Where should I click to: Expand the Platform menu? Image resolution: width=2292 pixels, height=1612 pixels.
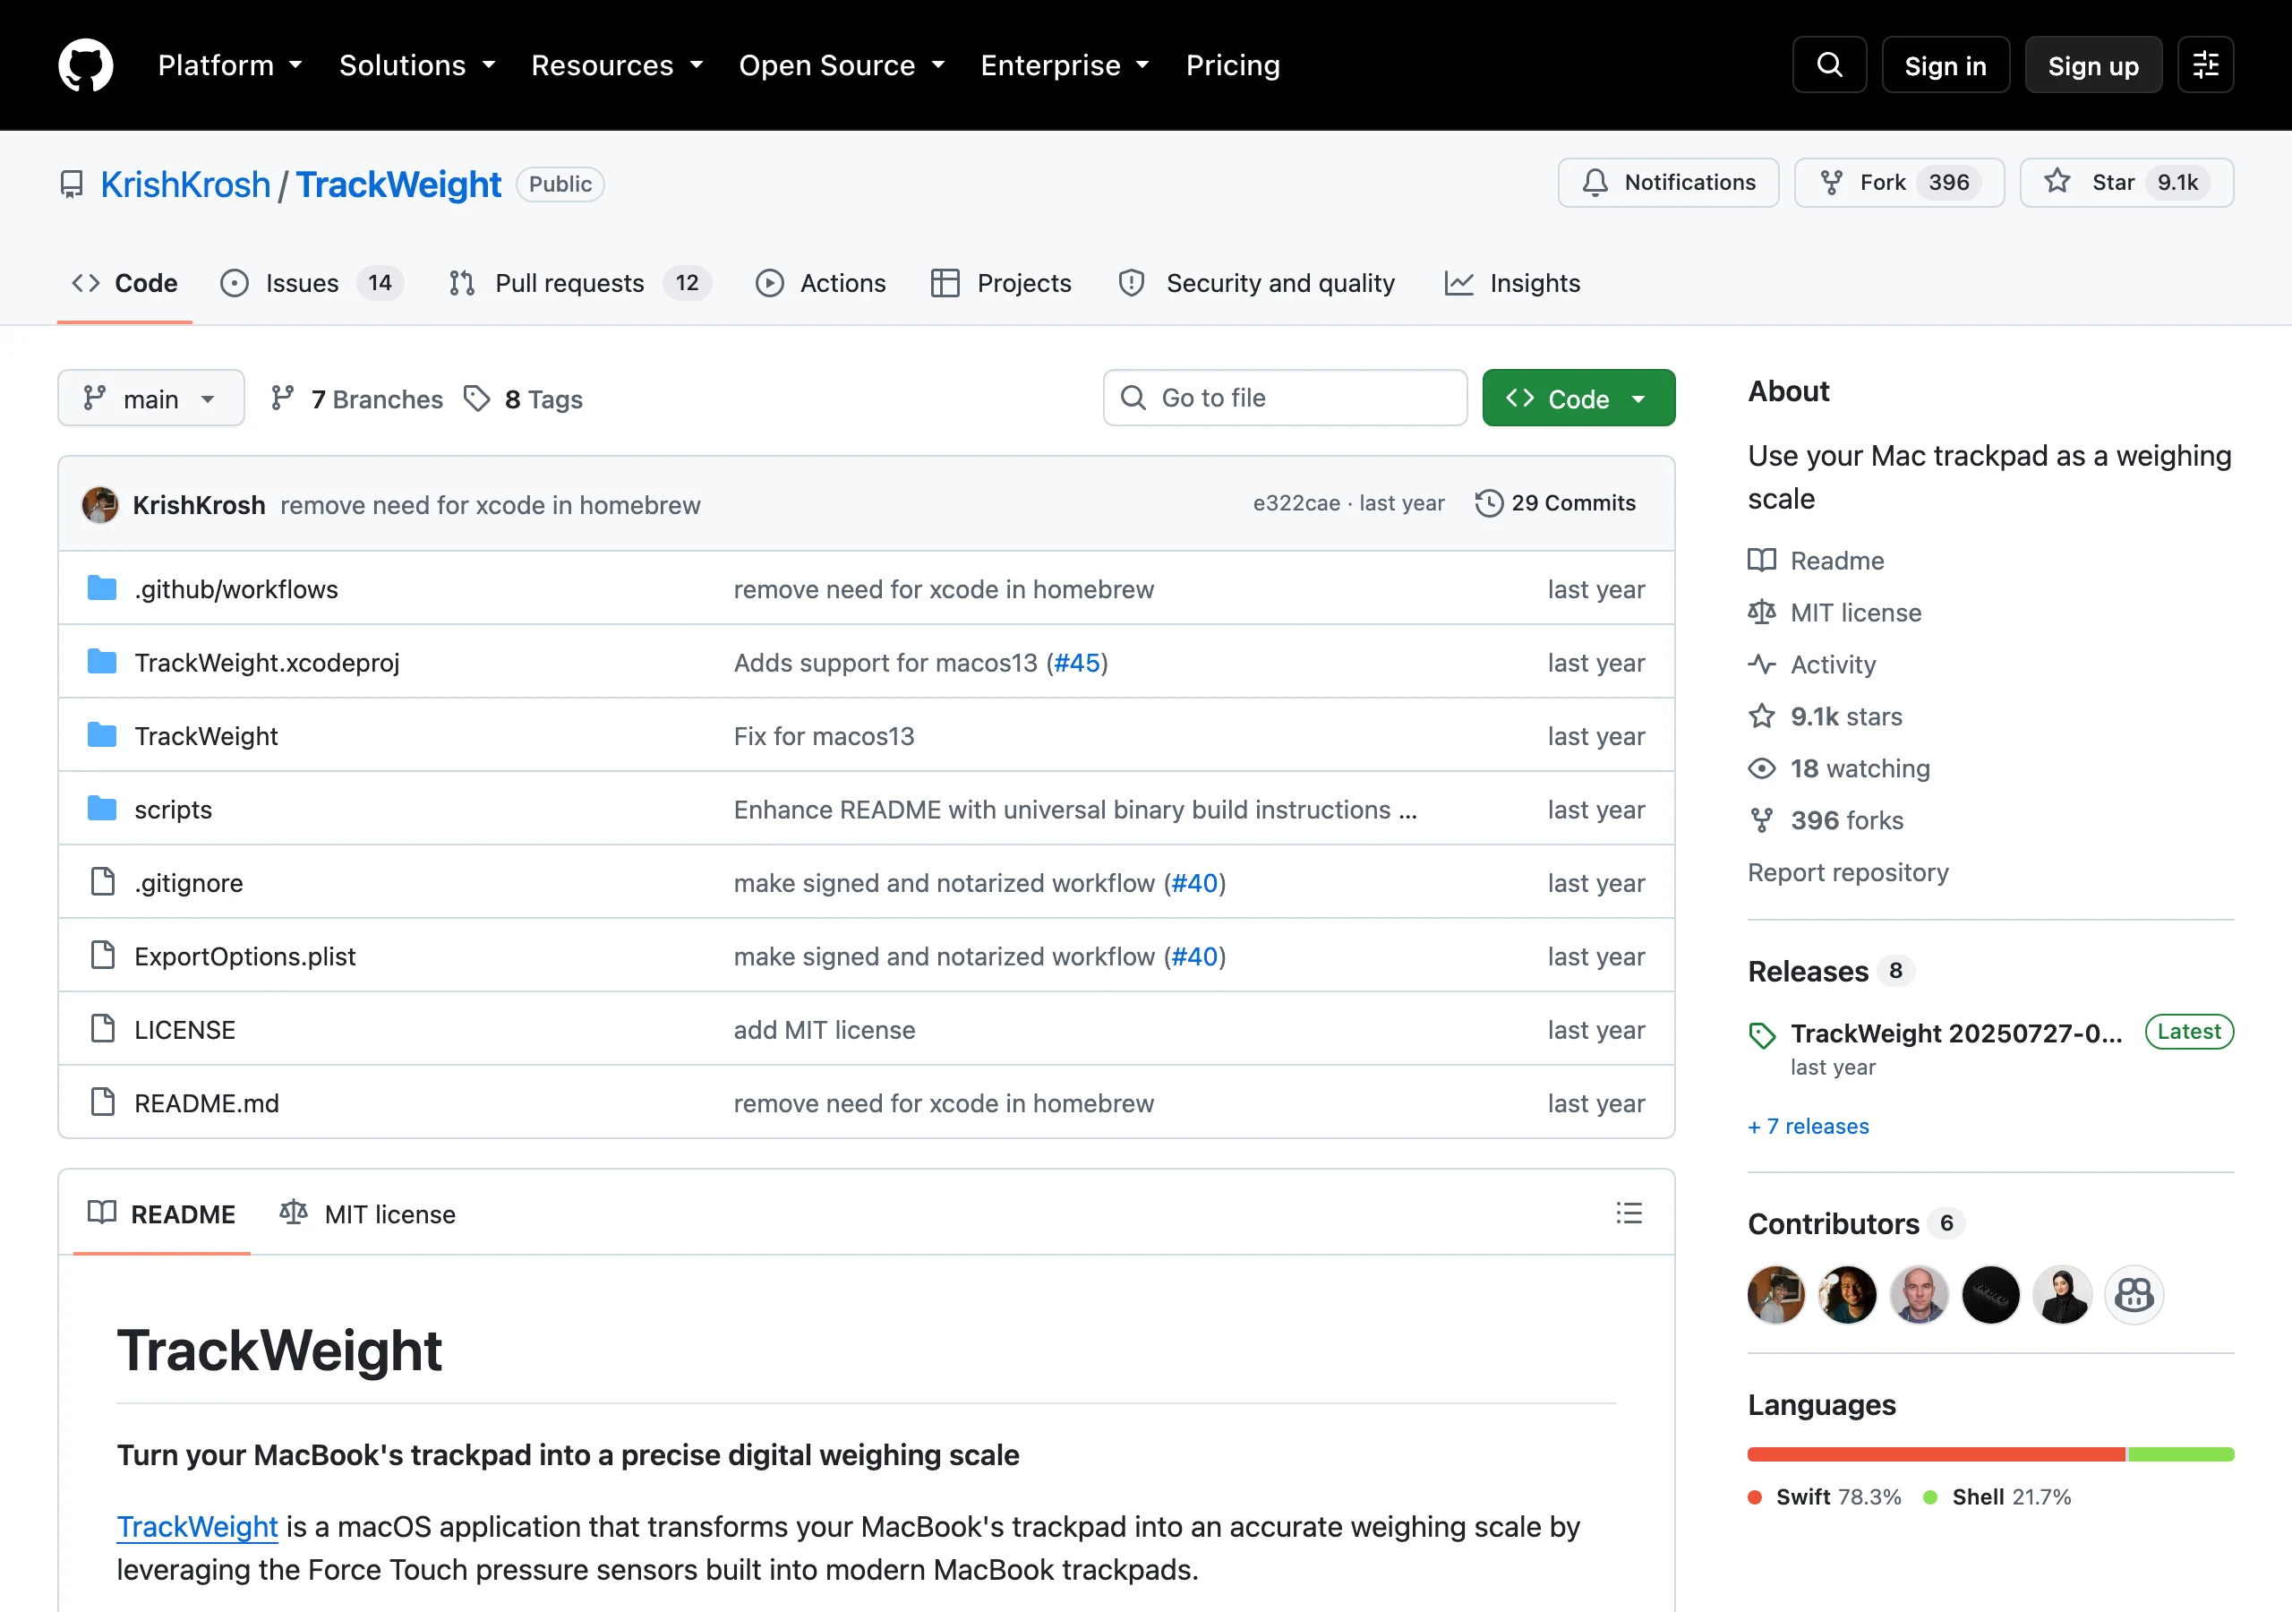(229, 64)
